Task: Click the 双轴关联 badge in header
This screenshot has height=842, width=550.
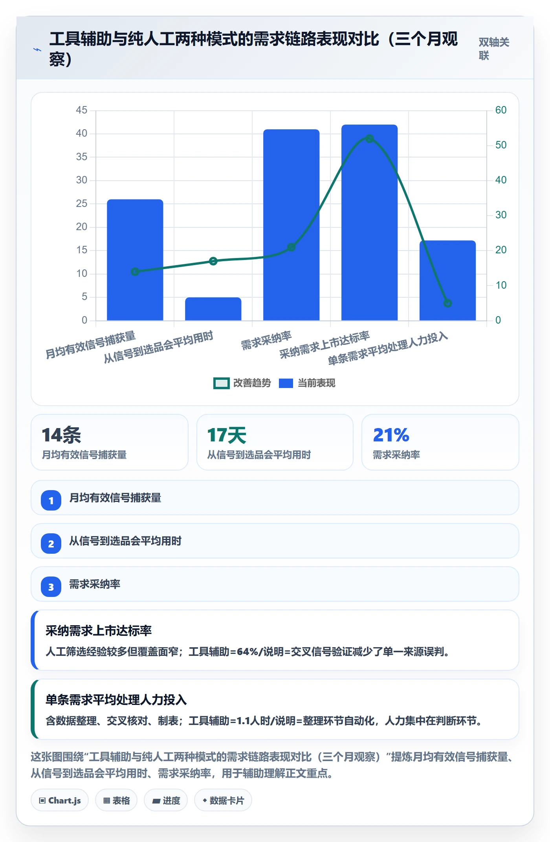Action: click(x=494, y=49)
